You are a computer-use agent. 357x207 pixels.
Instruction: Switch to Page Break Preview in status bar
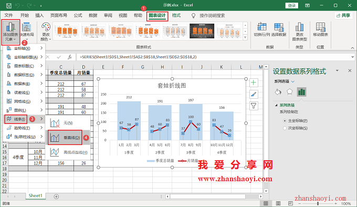point(290,203)
